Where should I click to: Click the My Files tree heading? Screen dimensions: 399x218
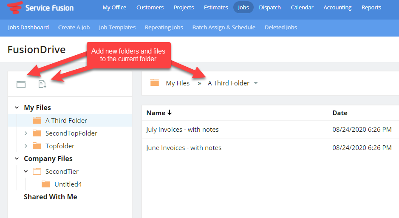pos(37,108)
